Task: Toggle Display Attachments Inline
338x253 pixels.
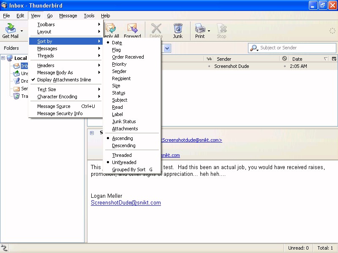Action: [66, 80]
